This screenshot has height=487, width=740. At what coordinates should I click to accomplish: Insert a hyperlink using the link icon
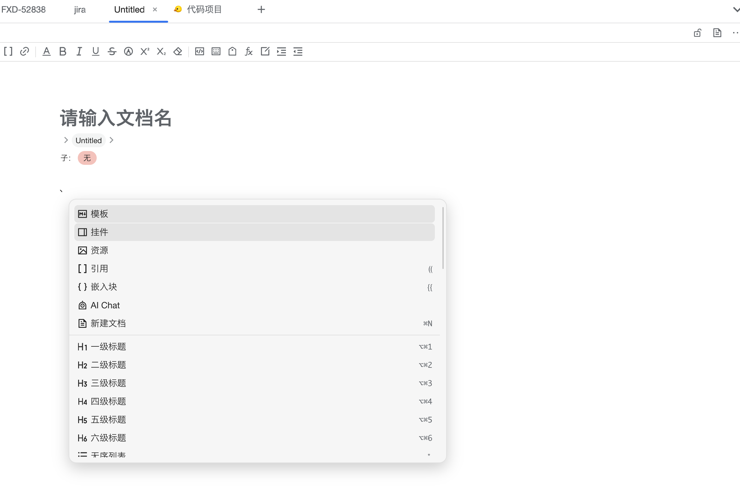pyautogui.click(x=24, y=51)
